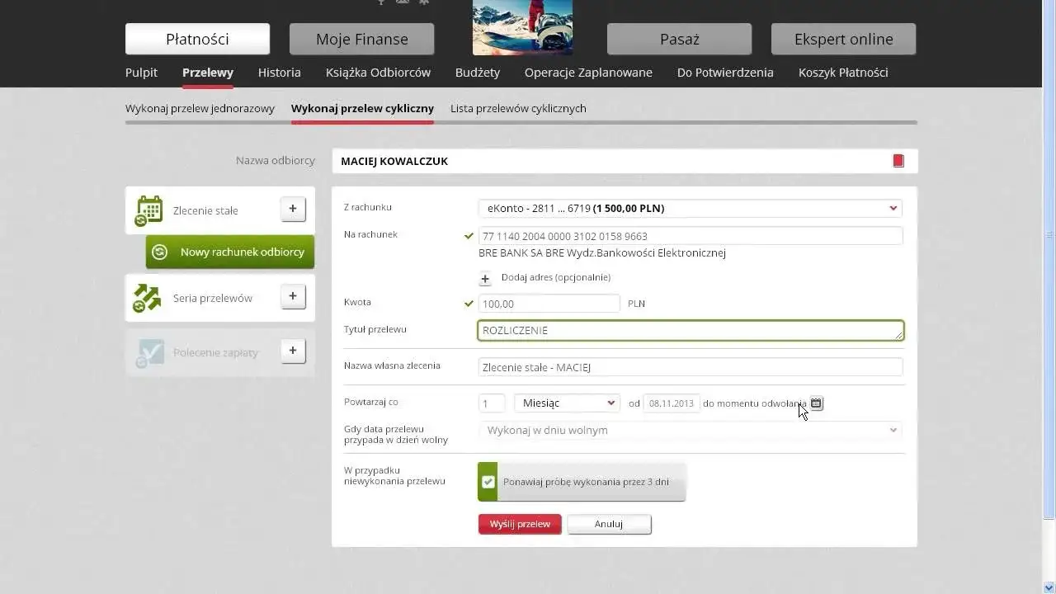Open the end date calendar icon
Image resolution: width=1056 pixels, height=594 pixels.
point(816,403)
